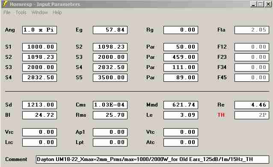Screen dimensions: 273x167
Task: Click the S4 field in the Par 111.00 row
Action: click(110, 67)
